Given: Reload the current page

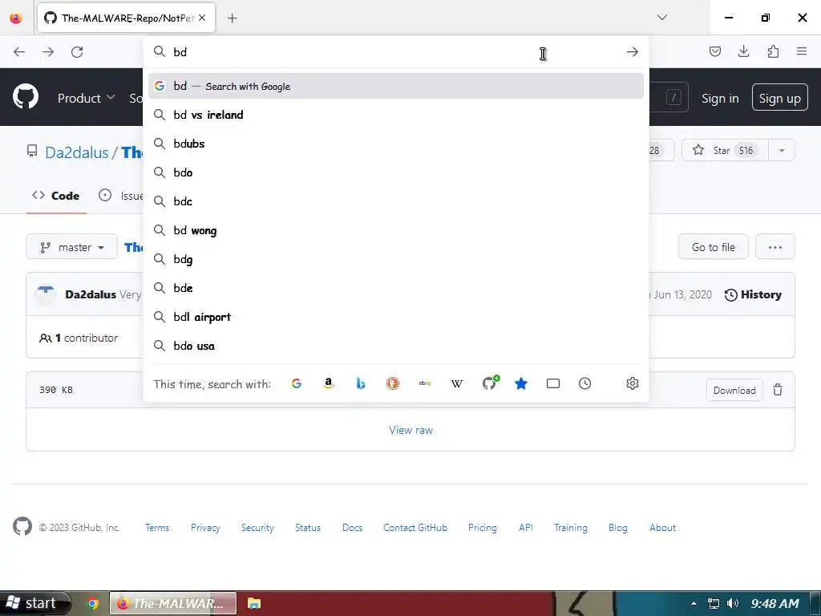Looking at the screenshot, I should click(77, 52).
